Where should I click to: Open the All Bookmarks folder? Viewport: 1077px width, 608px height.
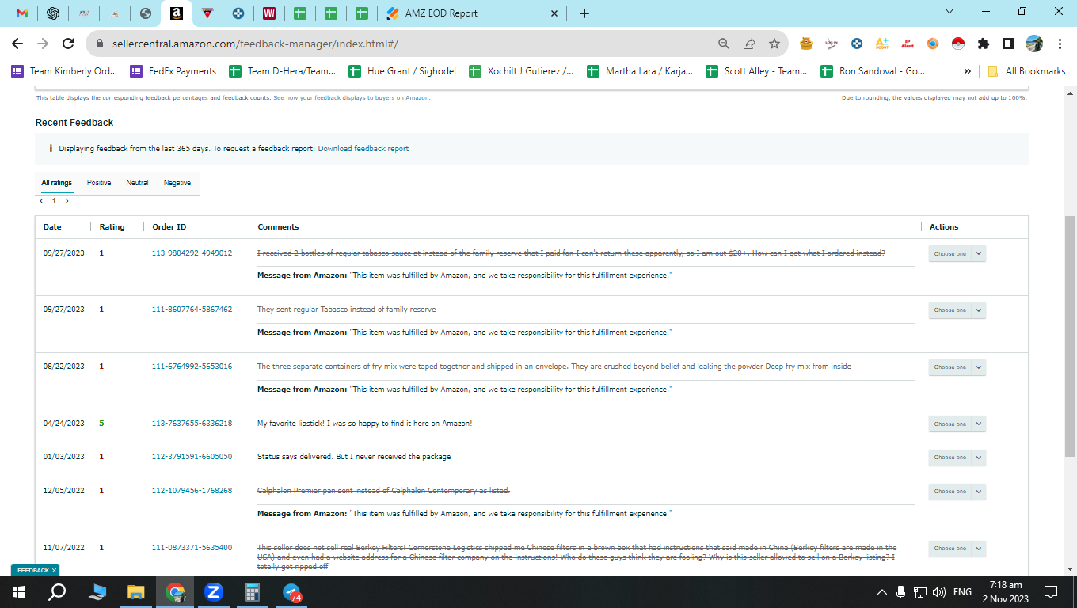[x=1026, y=71]
